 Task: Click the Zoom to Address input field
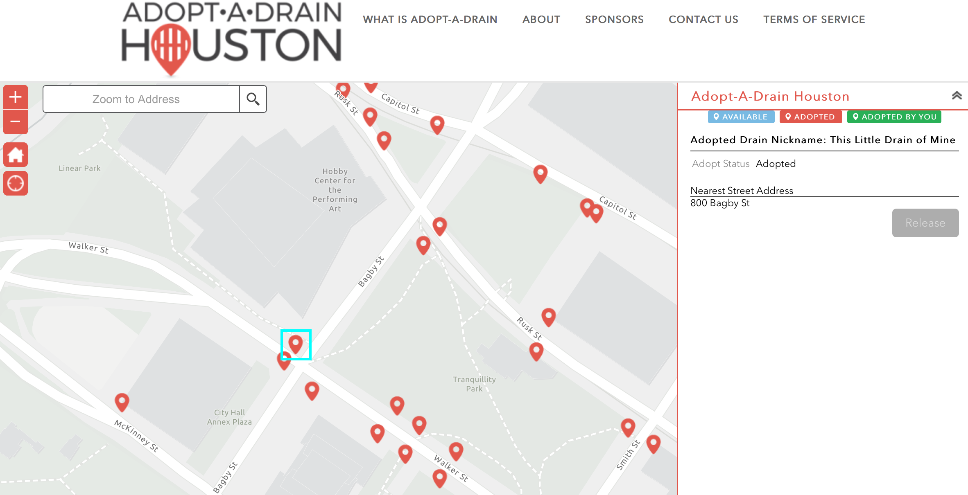[141, 99]
